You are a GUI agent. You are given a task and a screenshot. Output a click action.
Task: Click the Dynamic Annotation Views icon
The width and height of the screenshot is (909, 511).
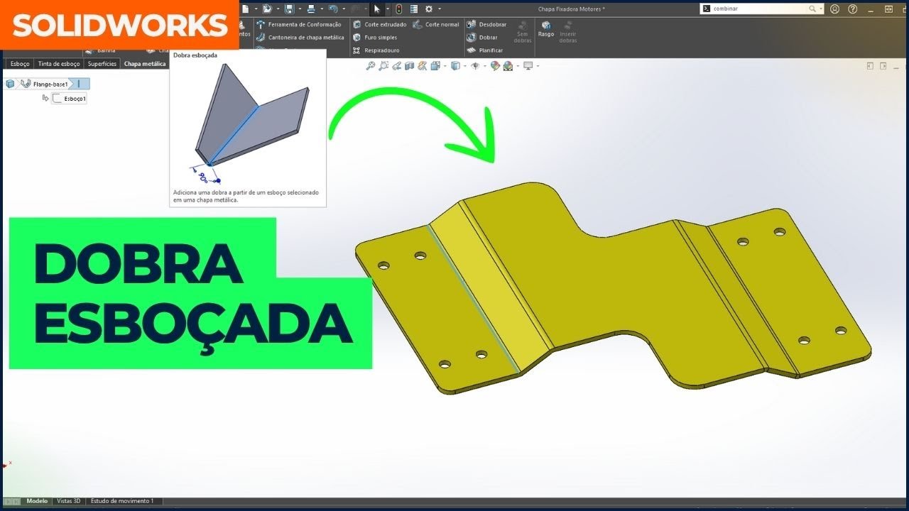point(422,66)
